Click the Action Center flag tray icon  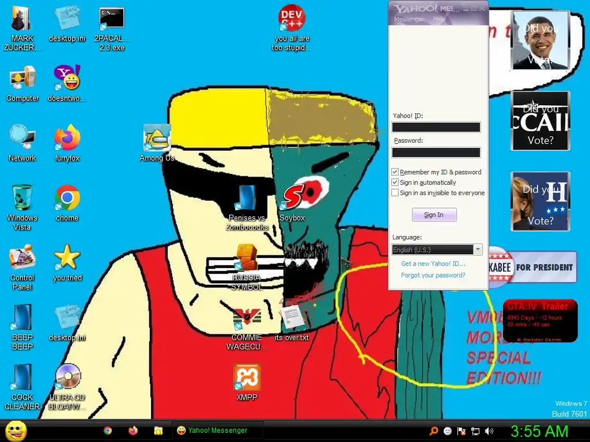coord(462,430)
